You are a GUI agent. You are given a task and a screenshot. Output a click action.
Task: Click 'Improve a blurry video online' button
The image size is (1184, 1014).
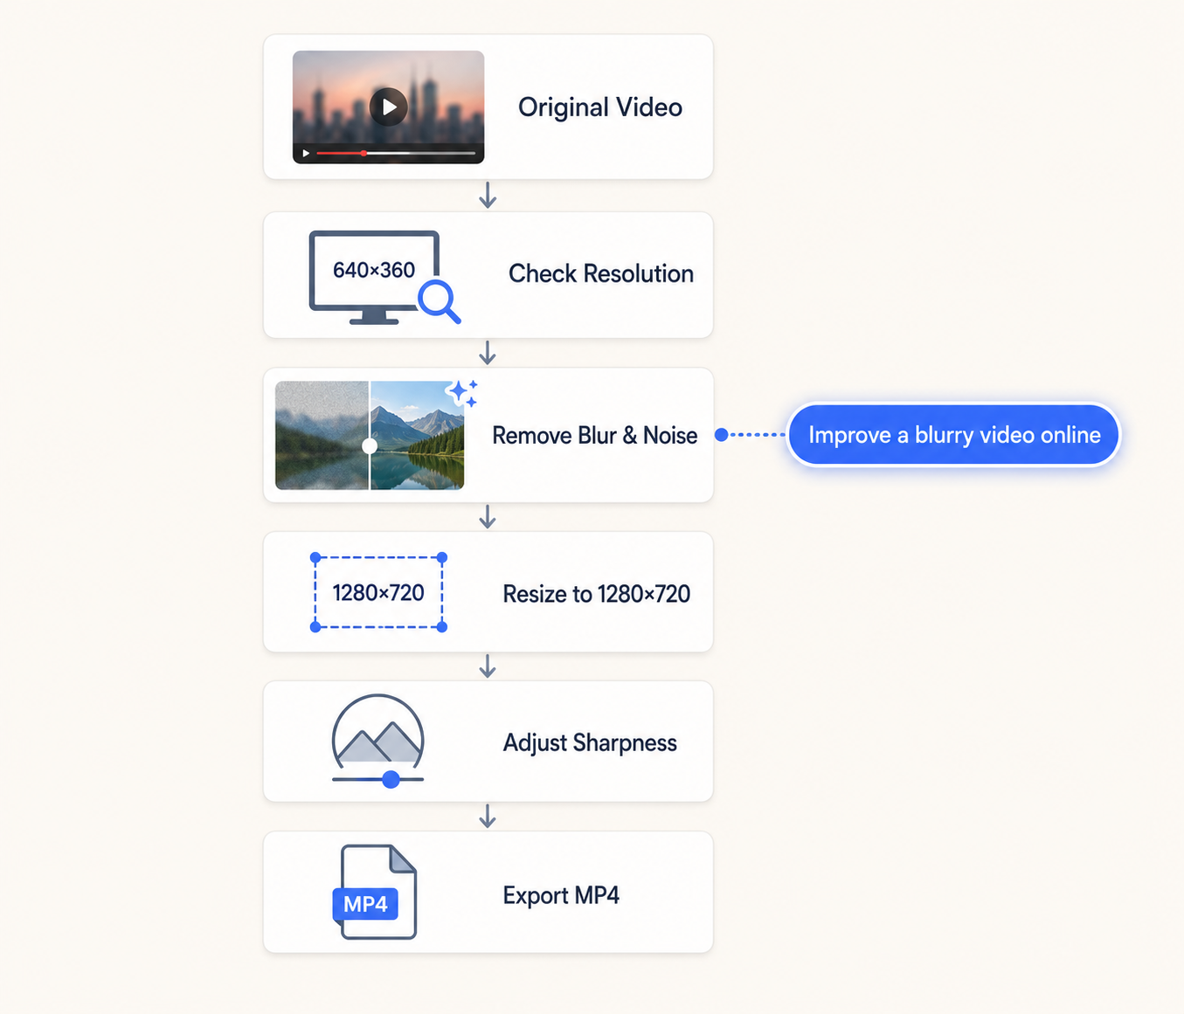point(953,435)
